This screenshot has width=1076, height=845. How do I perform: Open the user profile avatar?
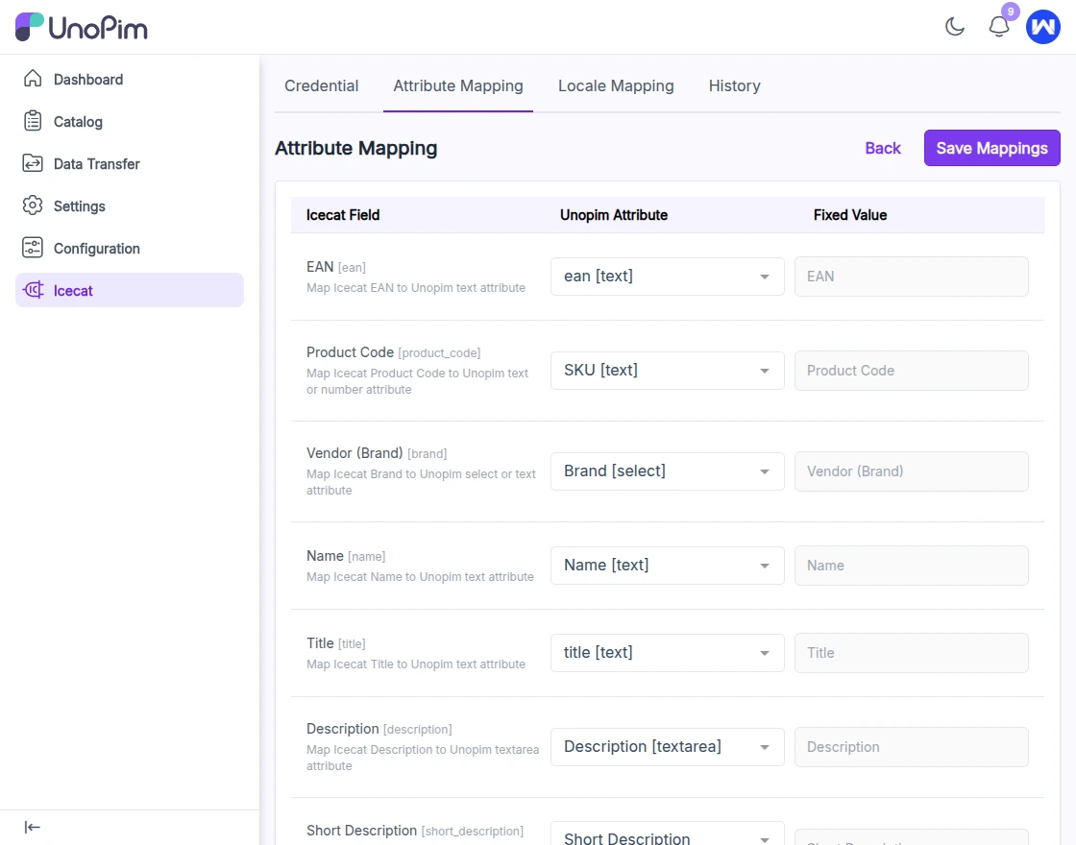point(1042,27)
